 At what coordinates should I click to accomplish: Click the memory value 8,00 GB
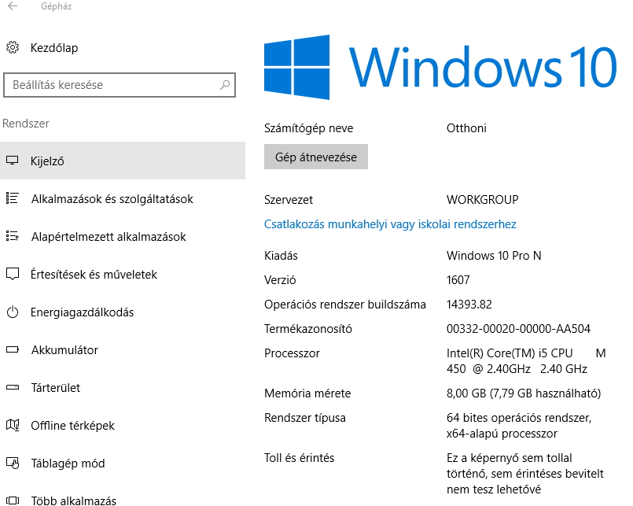pyautogui.click(x=524, y=393)
